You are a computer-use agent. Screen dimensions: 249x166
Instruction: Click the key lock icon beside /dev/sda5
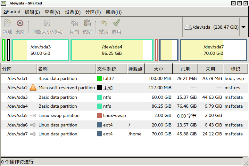coord(33,115)
